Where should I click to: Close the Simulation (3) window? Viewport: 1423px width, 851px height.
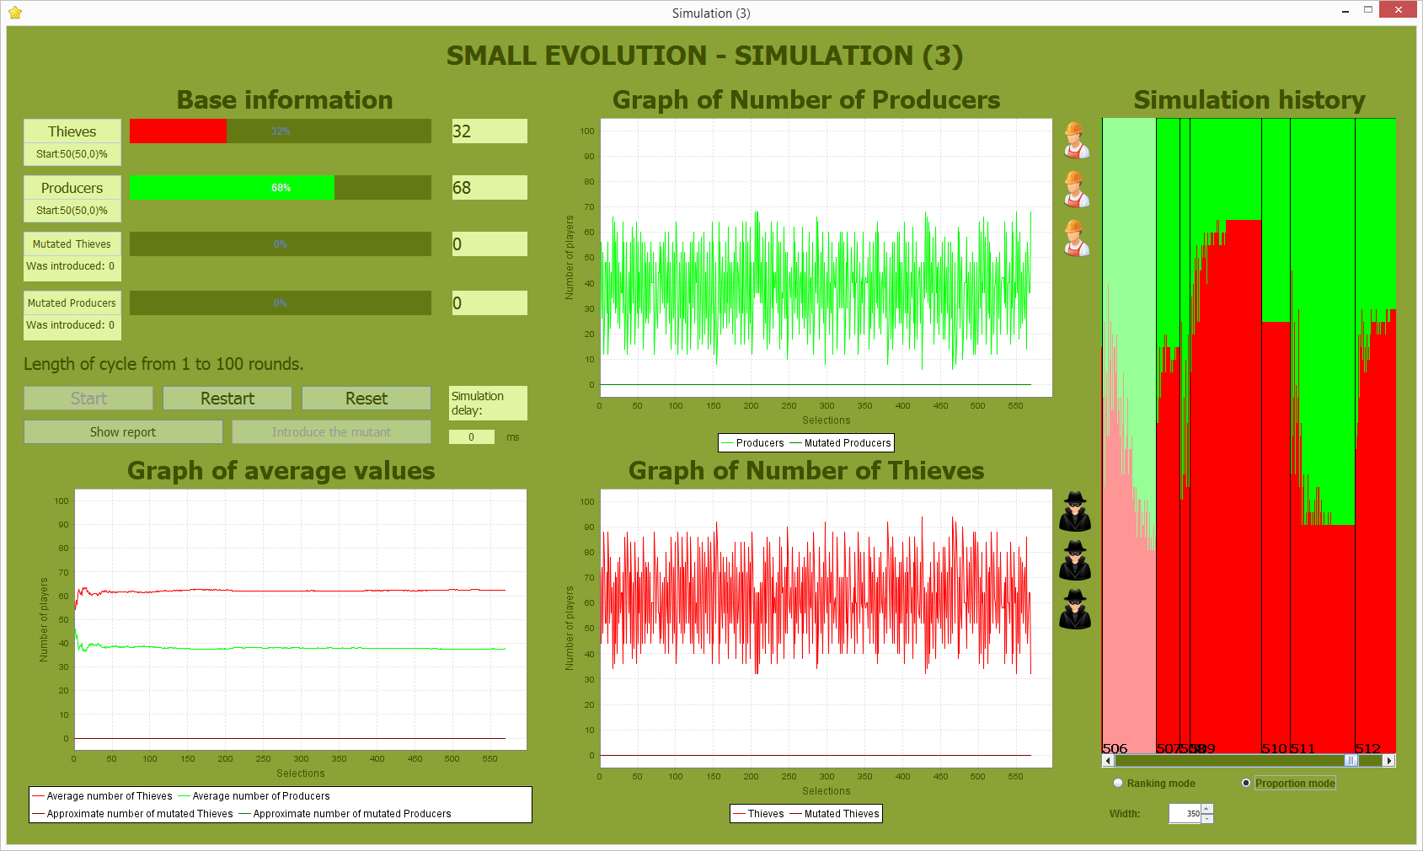click(x=1399, y=10)
